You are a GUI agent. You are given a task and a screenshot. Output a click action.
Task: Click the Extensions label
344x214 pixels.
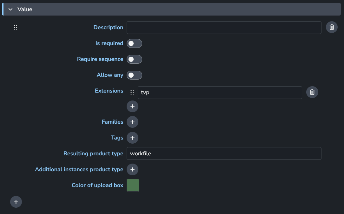[x=109, y=91]
